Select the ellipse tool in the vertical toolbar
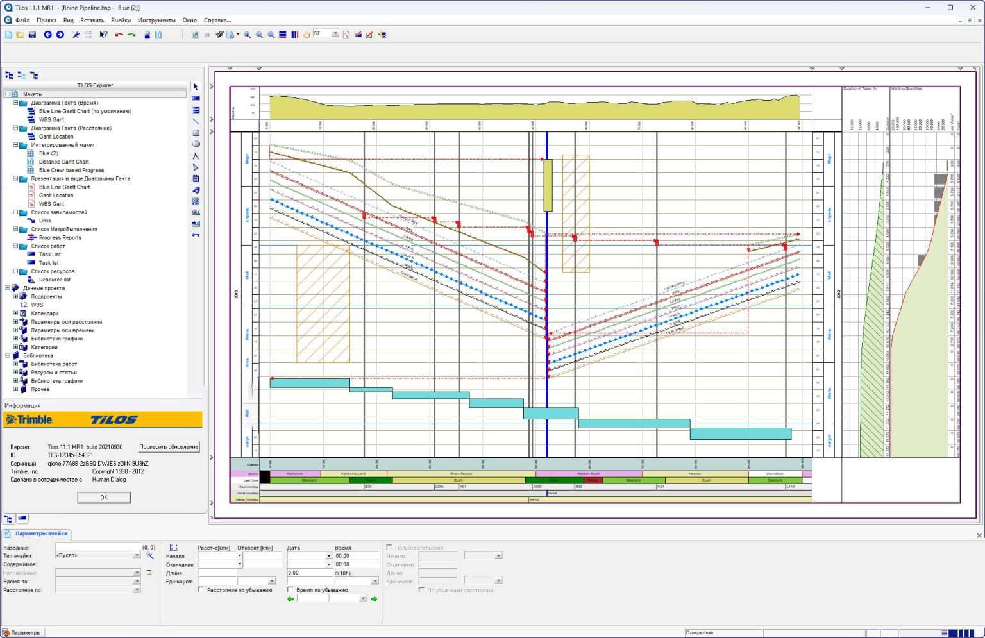 196,144
